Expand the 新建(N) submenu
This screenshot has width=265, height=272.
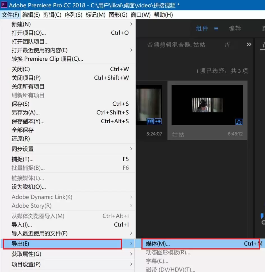[x=68, y=24]
